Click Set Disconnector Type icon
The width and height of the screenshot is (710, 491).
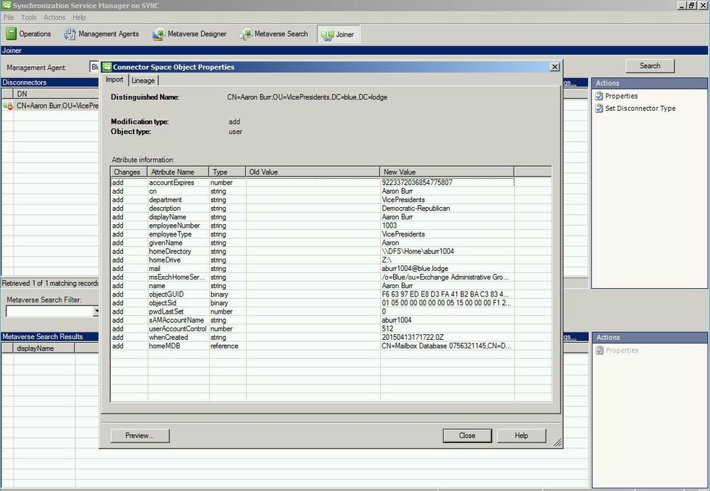click(599, 108)
